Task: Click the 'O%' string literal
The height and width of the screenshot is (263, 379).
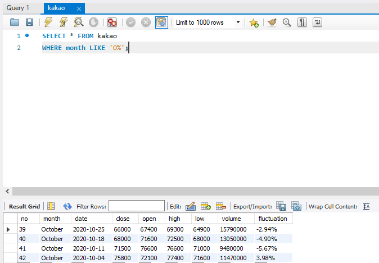Action: (117, 48)
